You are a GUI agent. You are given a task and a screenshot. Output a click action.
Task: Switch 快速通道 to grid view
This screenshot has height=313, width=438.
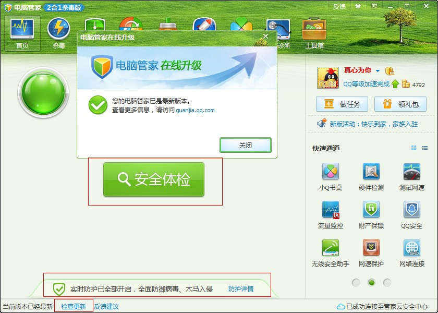point(413,148)
